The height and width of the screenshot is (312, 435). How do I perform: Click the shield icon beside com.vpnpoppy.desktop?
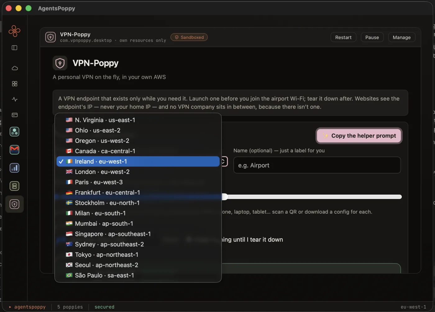point(50,37)
